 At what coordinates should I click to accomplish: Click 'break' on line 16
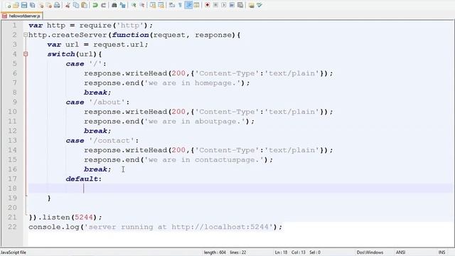tap(95, 169)
